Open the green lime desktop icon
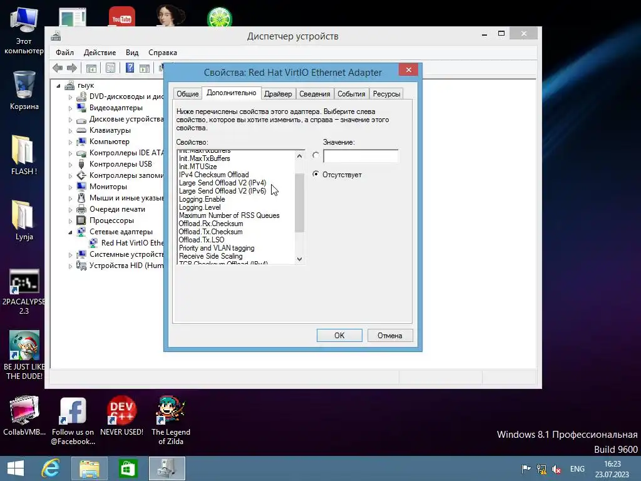The width and height of the screenshot is (641, 481). [x=220, y=18]
